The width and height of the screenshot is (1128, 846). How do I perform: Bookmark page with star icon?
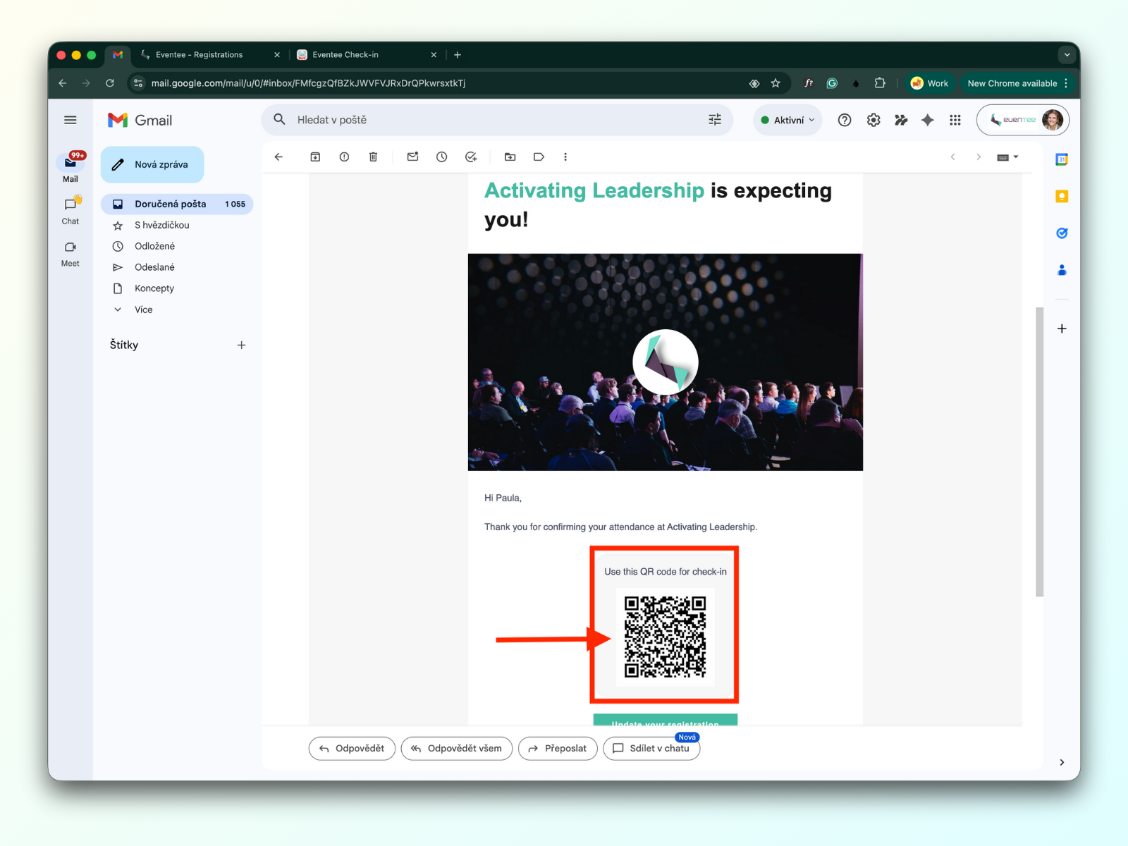click(x=775, y=83)
